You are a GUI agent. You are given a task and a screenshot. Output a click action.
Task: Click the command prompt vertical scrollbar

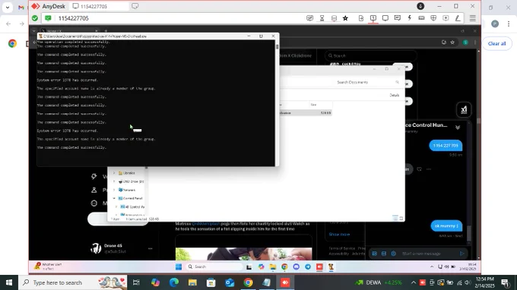point(277,103)
